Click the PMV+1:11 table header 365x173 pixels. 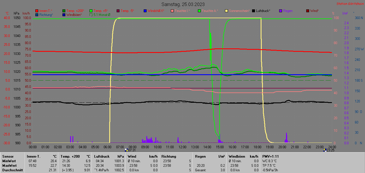pyautogui.click(x=271, y=156)
